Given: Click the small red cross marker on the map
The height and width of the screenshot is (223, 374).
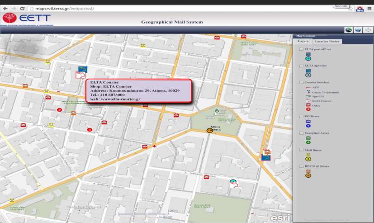Looking at the screenshot, I should coord(154,146).
